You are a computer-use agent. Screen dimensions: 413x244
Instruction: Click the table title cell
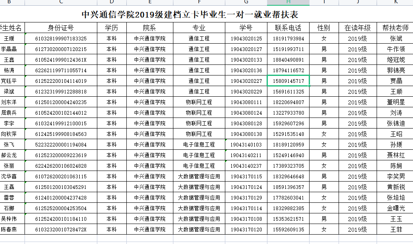[x=190, y=15]
